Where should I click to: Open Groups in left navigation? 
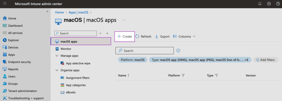(x=10, y=84)
